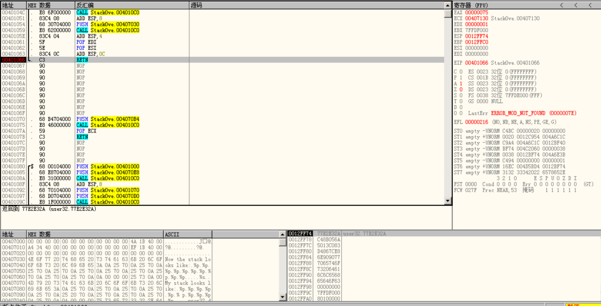Click the EAX register value 00000075
The width and height of the screenshot is (601, 306).
pos(476,12)
